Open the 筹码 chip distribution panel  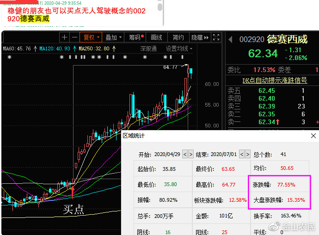136,37
